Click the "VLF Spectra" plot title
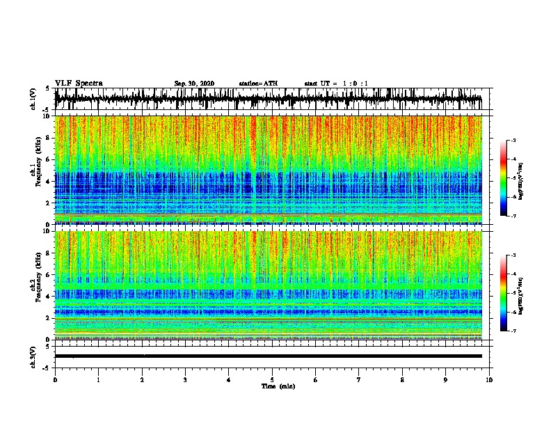Image resolution: width=551 pixels, height=426 pixels. (79, 84)
